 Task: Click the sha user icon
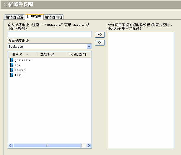coord(12,65)
